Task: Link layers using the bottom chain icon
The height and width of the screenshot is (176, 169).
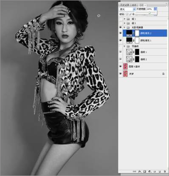Action: pos(135,171)
